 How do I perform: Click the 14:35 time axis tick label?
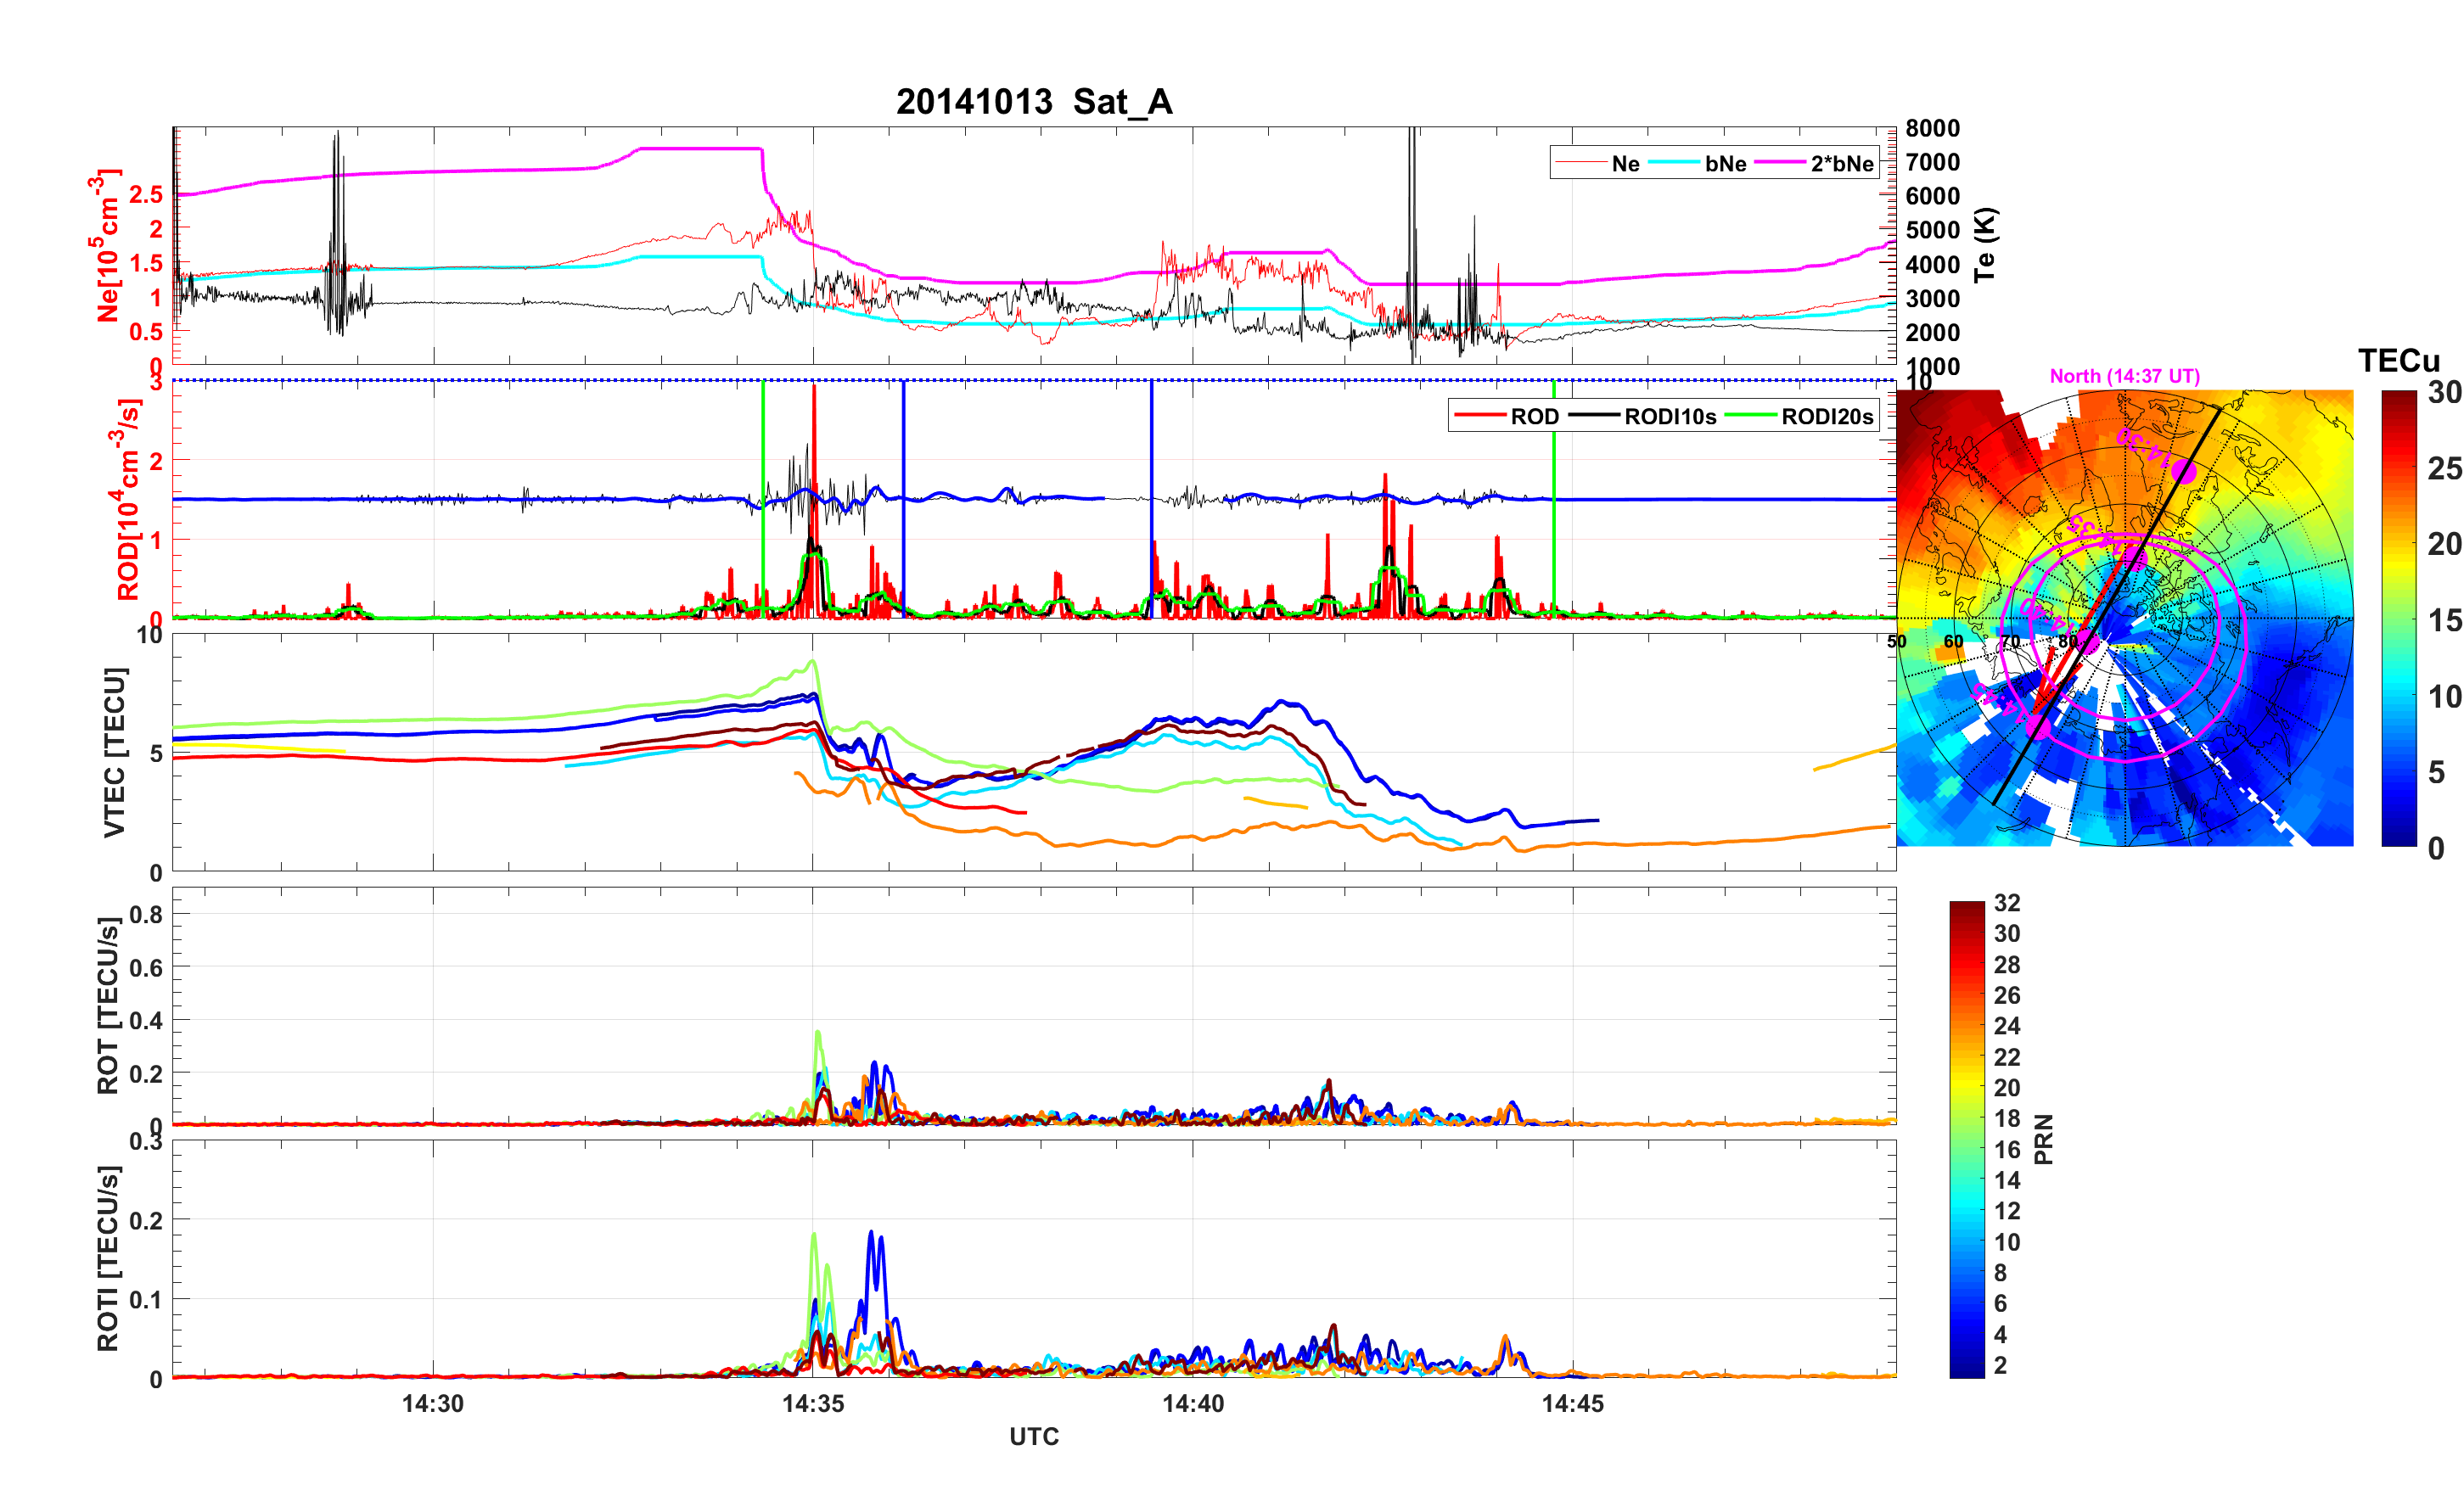coord(813,1404)
